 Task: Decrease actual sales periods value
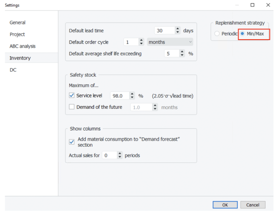pyautogui.click(x=120, y=157)
